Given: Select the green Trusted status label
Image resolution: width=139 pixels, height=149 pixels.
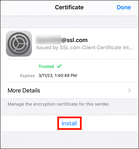Looking at the screenshot, I should (x=46, y=66).
